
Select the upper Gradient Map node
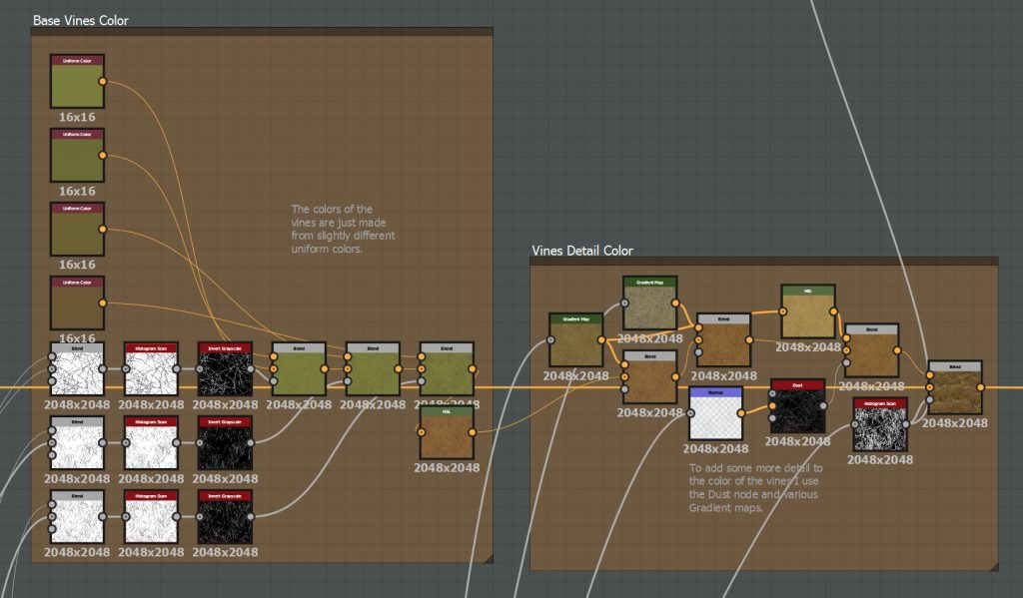[x=647, y=304]
